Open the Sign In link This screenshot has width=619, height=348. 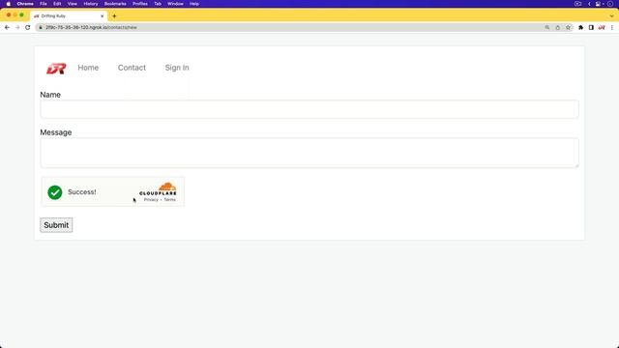177,68
